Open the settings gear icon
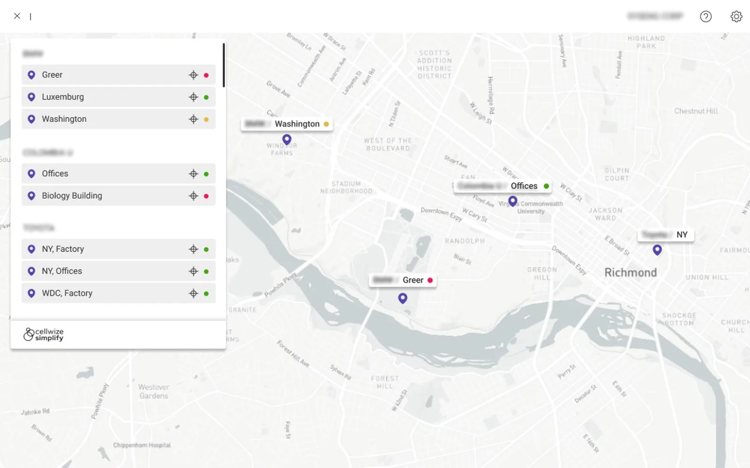 pos(736,16)
